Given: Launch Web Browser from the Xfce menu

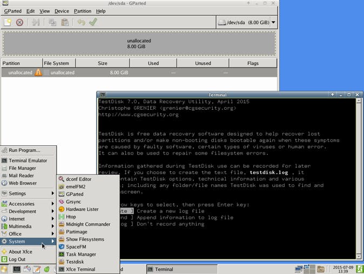Looking at the screenshot, I should click(x=28, y=183).
